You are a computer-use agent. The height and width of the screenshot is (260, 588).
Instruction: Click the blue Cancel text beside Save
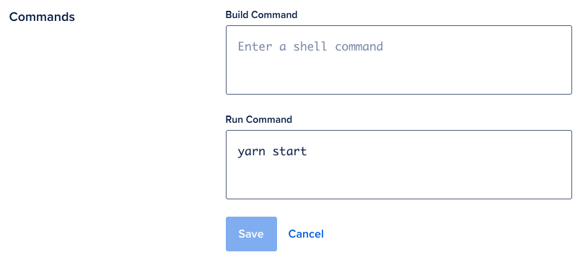click(306, 234)
